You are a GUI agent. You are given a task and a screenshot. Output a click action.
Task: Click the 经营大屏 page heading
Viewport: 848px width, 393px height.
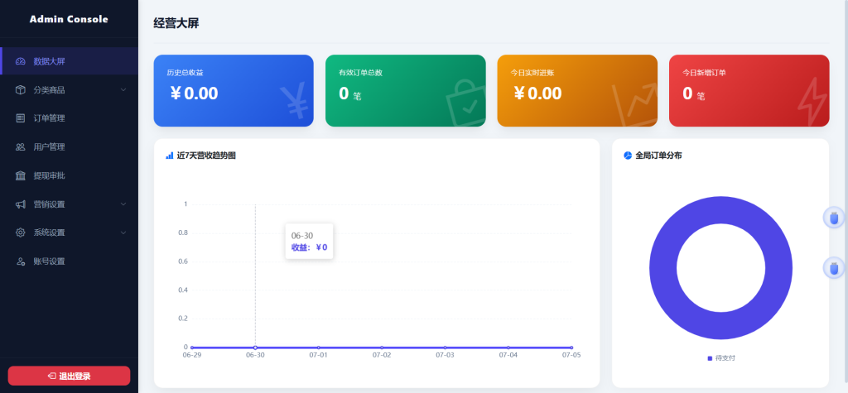176,23
